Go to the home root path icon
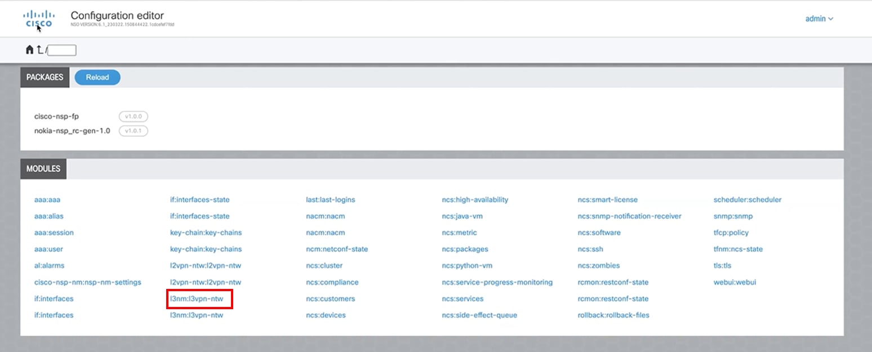 pos(29,50)
